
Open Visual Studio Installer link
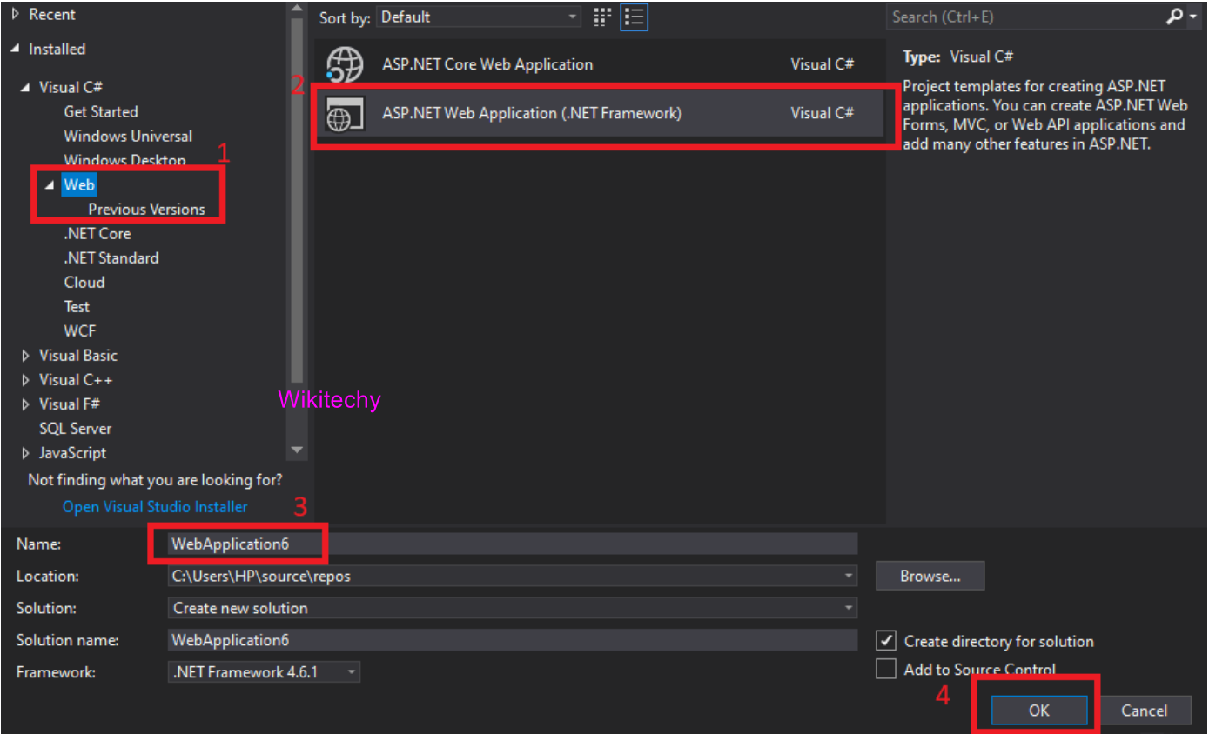click(x=155, y=507)
